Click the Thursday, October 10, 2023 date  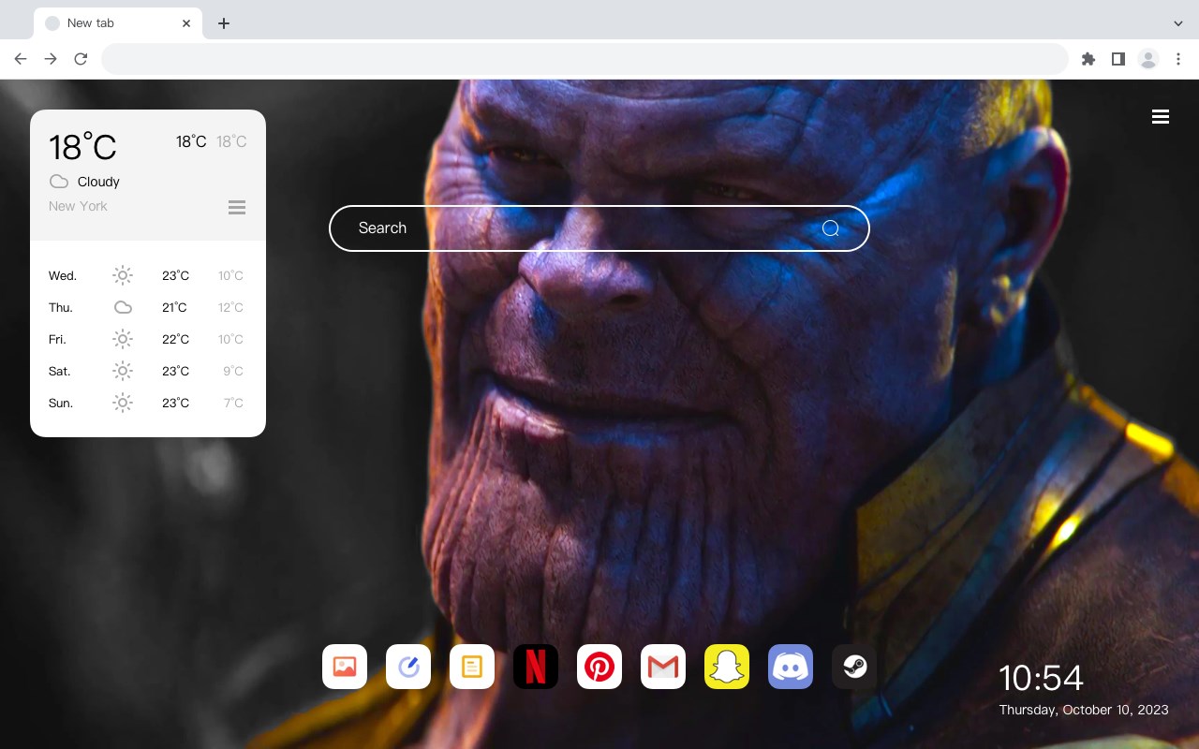click(1084, 710)
